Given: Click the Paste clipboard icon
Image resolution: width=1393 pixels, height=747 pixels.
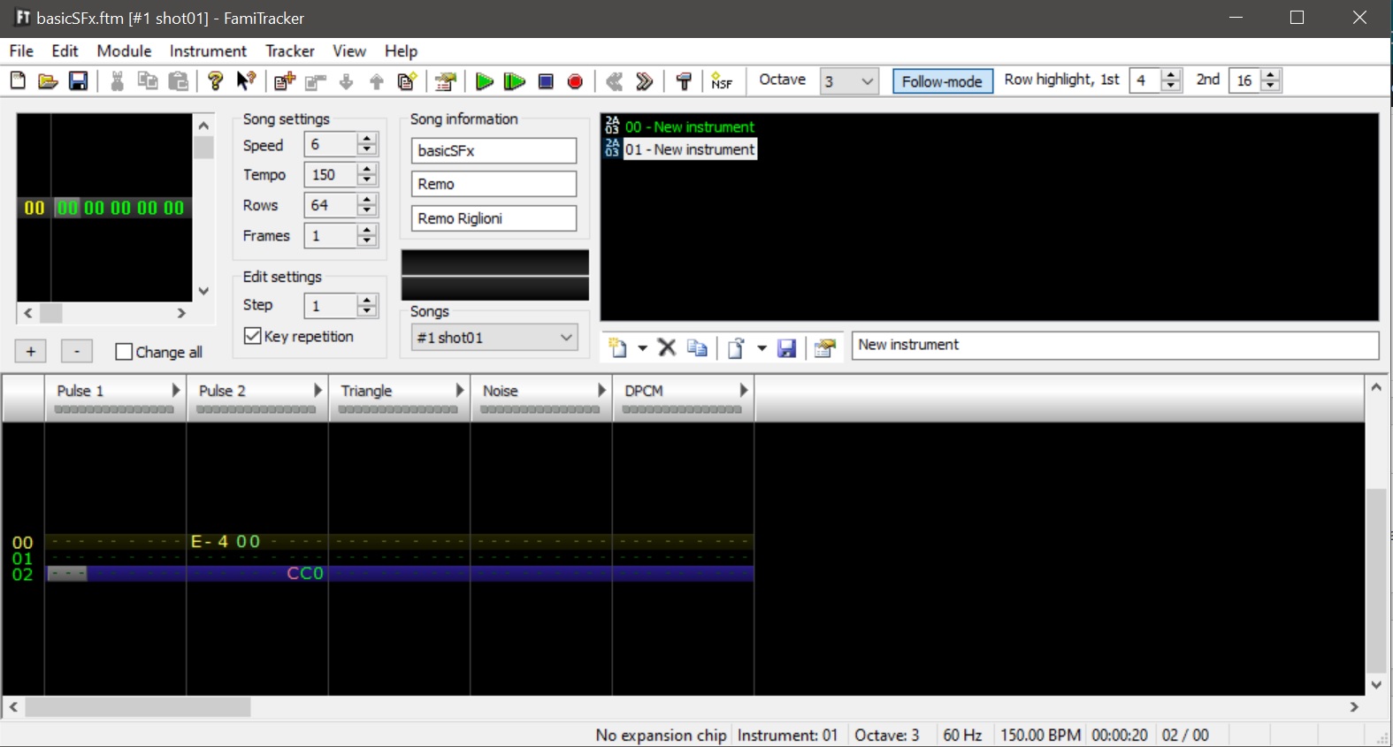Looking at the screenshot, I should [179, 81].
